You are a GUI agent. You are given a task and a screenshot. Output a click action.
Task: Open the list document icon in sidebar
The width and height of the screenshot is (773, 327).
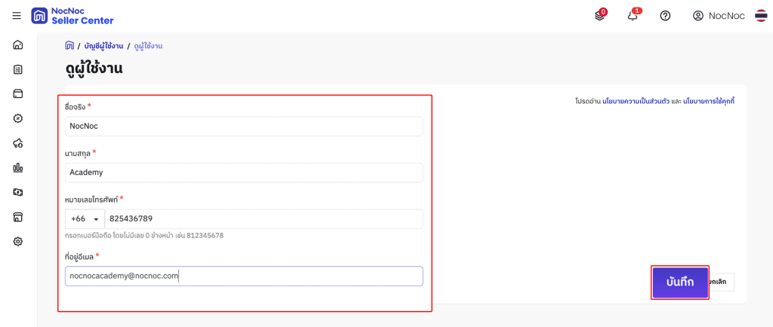coord(18,69)
